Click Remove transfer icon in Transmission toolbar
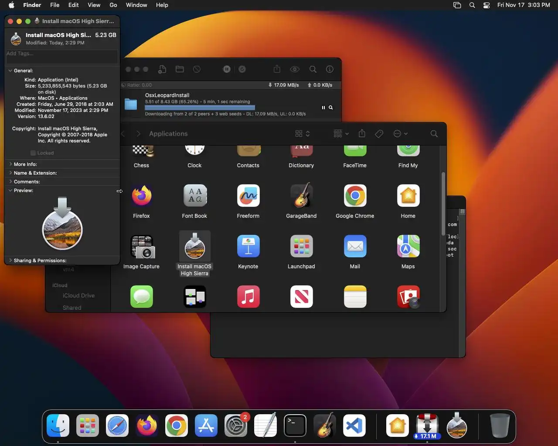This screenshot has width=558, height=446. coord(197,69)
